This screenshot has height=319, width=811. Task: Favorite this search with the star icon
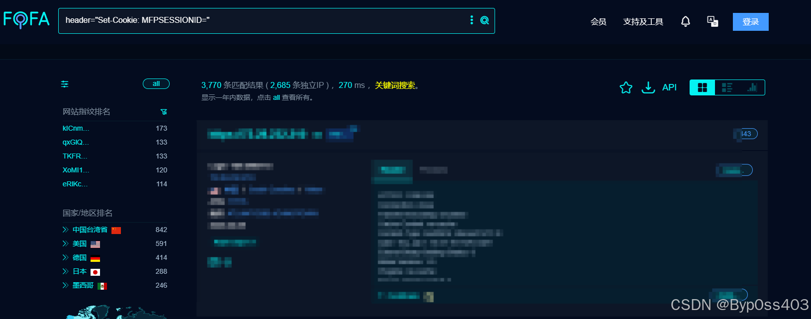coord(626,87)
